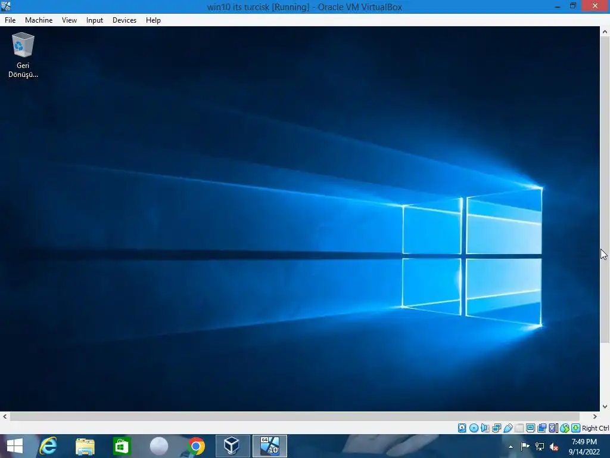The image size is (610, 458).
Task: Select the win10 VM taskbar icon
Action: coord(270,446)
